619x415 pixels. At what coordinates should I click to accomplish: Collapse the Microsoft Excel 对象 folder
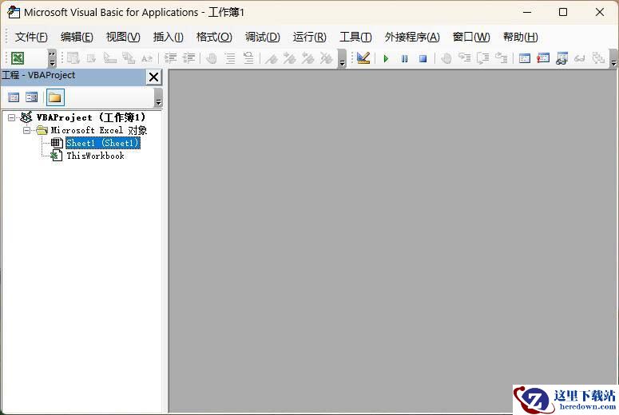pos(26,130)
